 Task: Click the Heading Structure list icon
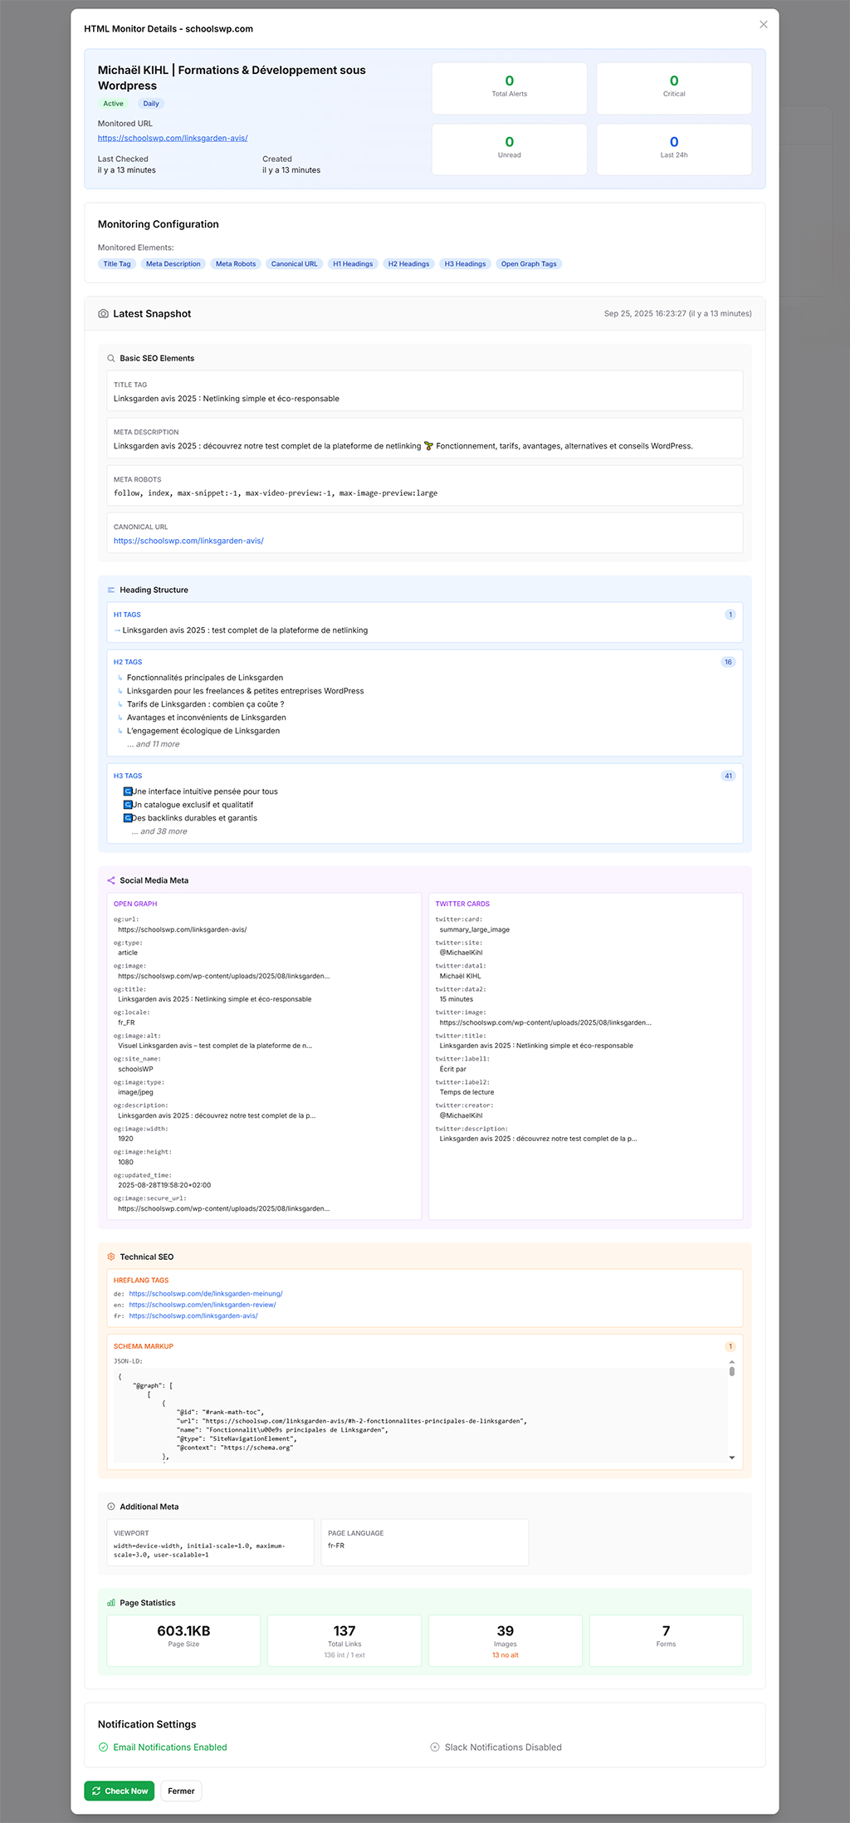point(111,591)
